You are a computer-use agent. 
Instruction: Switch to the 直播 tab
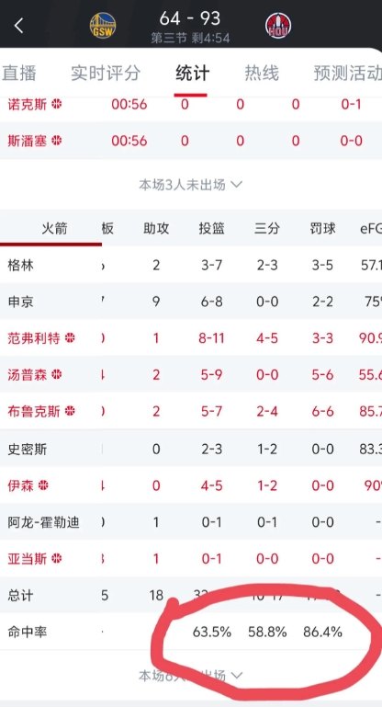19,73
